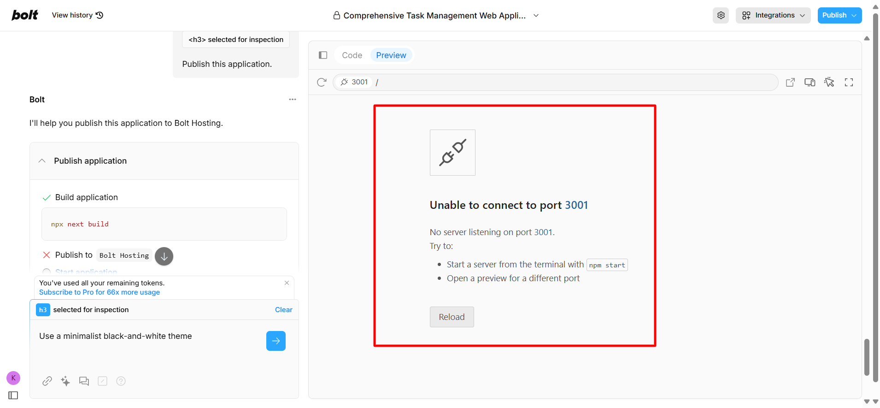Attach a file with the link icon
This screenshot has height=408, width=880.
click(47, 381)
